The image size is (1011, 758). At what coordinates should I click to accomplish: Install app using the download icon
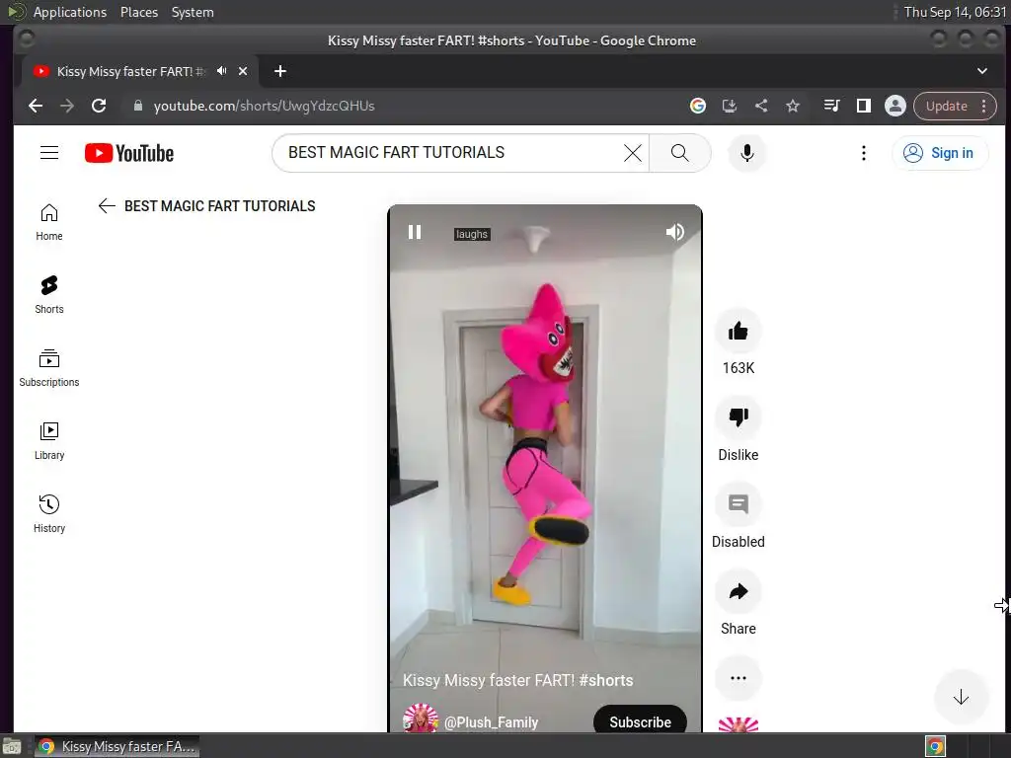coord(730,106)
